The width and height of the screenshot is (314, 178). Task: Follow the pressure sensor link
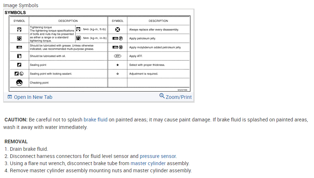(x=158, y=156)
